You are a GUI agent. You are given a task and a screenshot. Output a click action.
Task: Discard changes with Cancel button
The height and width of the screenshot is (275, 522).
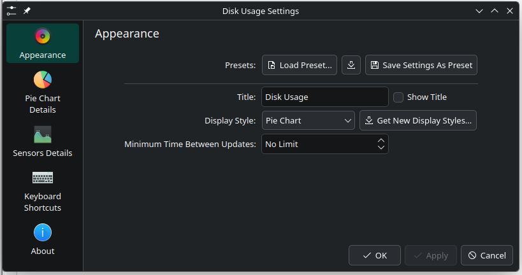(486, 255)
